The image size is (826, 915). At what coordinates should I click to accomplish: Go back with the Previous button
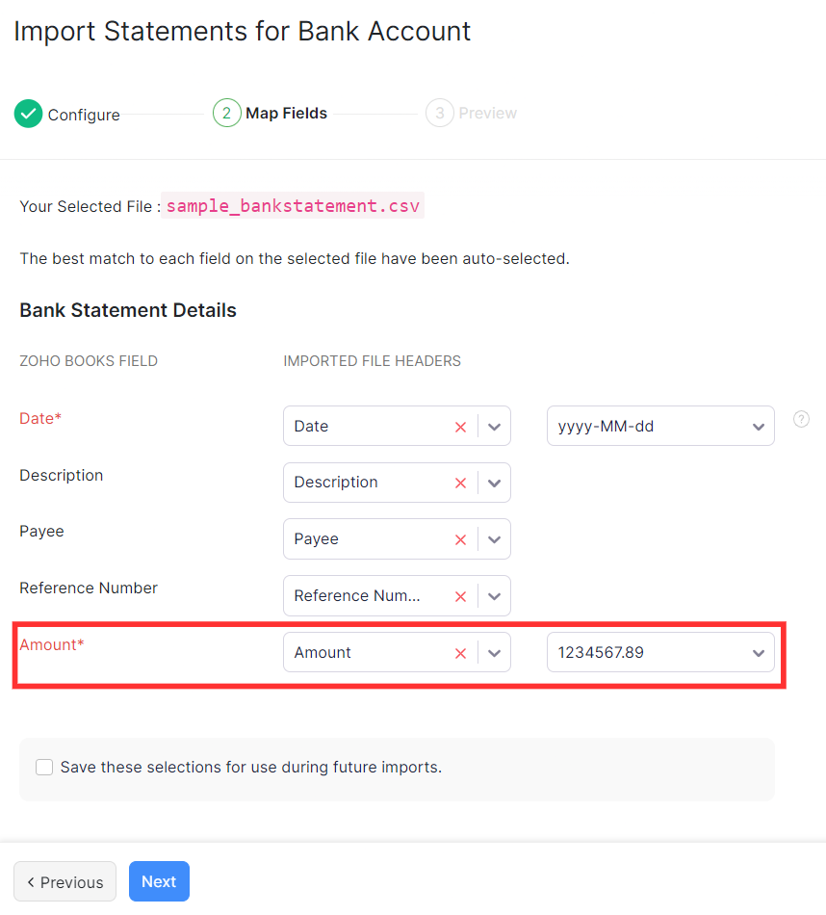pyautogui.click(x=65, y=881)
